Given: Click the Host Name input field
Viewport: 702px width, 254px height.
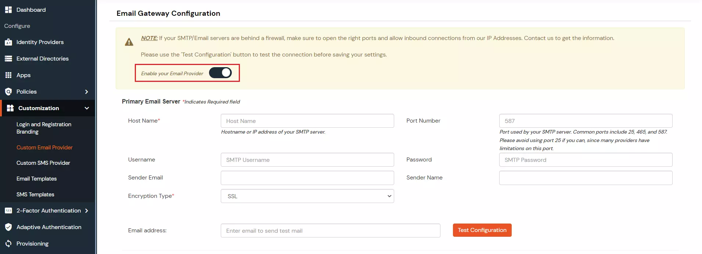Looking at the screenshot, I should (307, 120).
